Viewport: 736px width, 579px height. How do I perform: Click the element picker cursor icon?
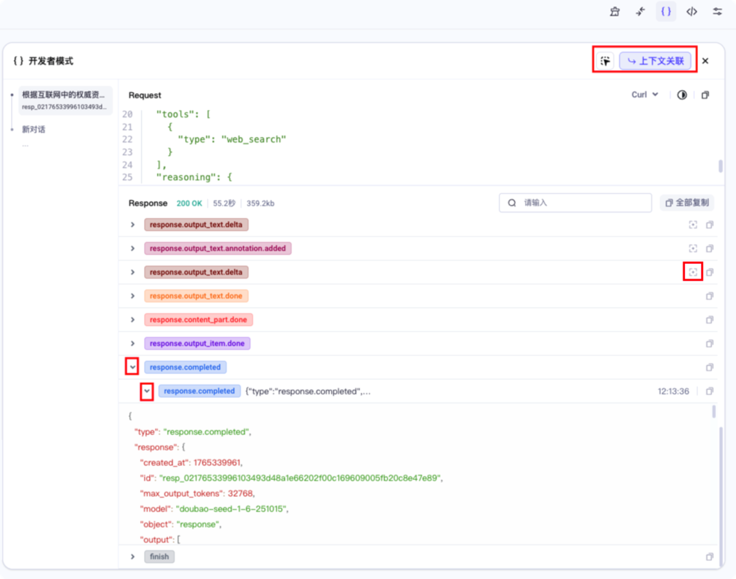(605, 61)
